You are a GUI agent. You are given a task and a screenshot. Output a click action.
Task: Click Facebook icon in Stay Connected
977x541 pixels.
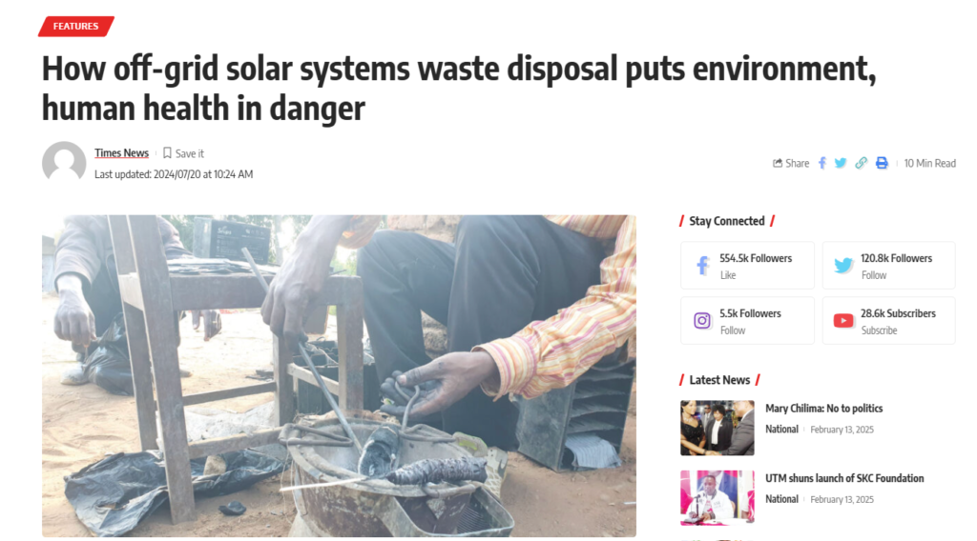703,266
